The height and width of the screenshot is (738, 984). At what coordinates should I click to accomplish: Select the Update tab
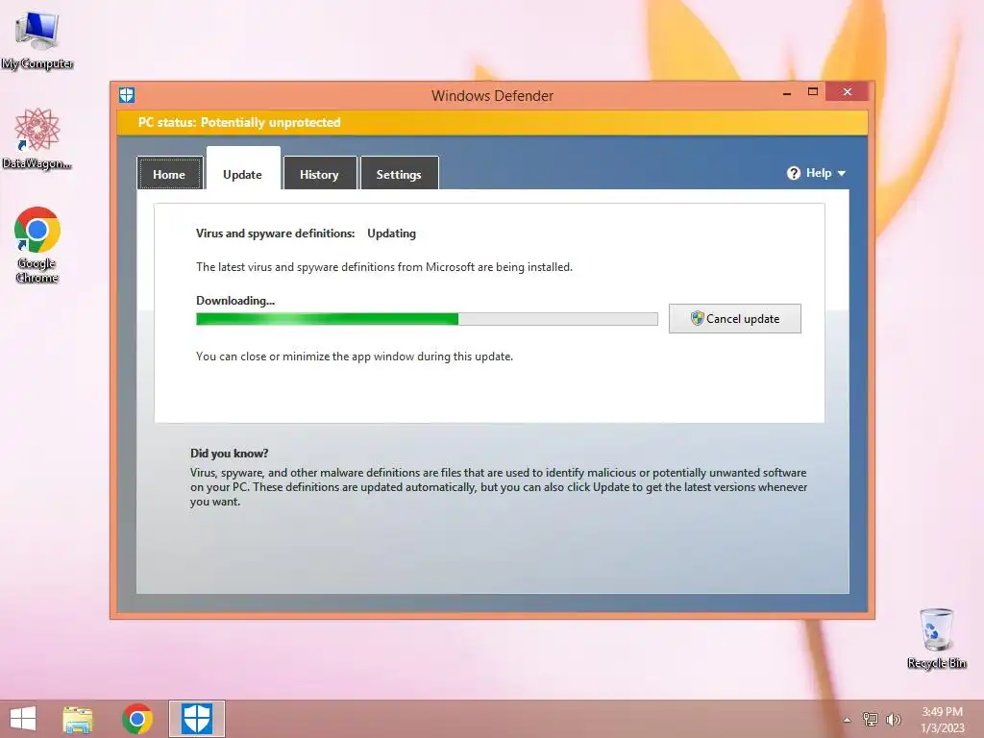[243, 169]
